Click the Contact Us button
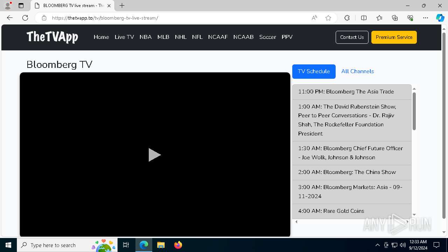The image size is (448, 252). pyautogui.click(x=352, y=37)
